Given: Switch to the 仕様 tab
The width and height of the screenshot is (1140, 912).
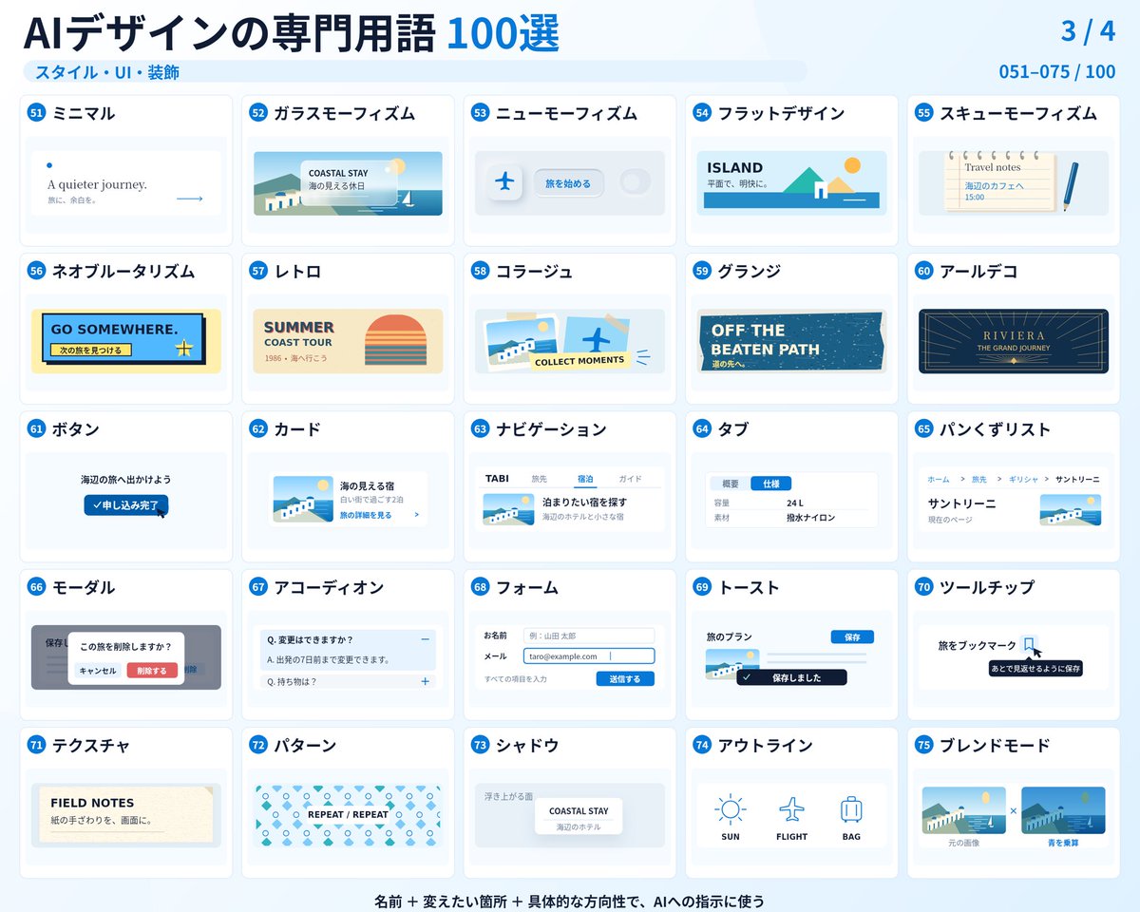Looking at the screenshot, I should 770,484.
